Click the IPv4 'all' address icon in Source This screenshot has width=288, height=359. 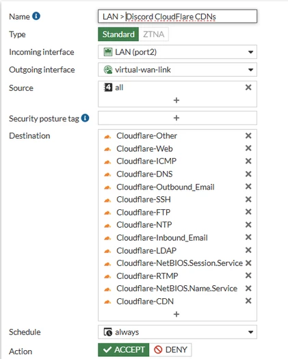(x=108, y=88)
